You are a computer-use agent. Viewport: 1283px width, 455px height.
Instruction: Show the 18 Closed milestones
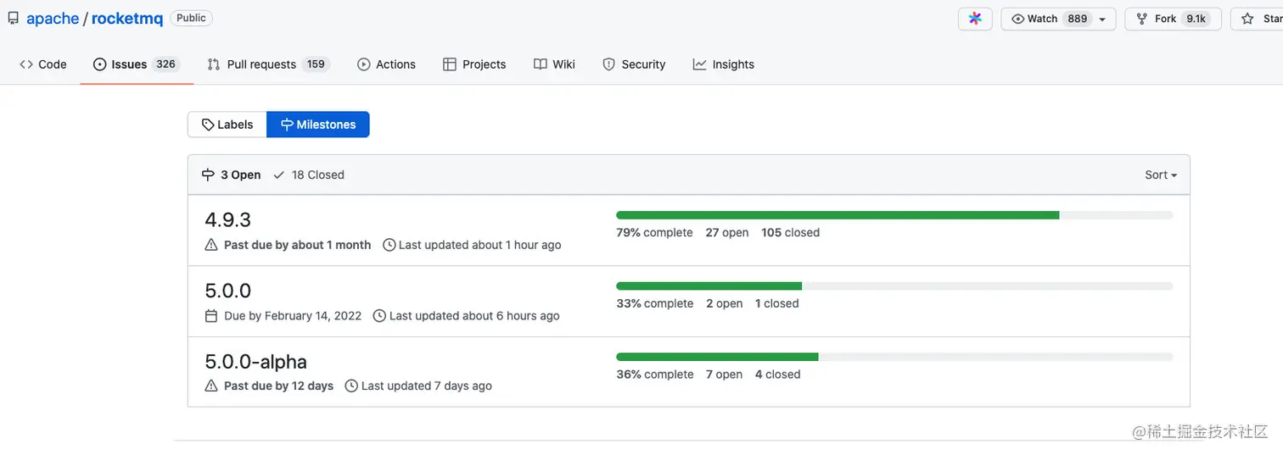pyautogui.click(x=309, y=175)
